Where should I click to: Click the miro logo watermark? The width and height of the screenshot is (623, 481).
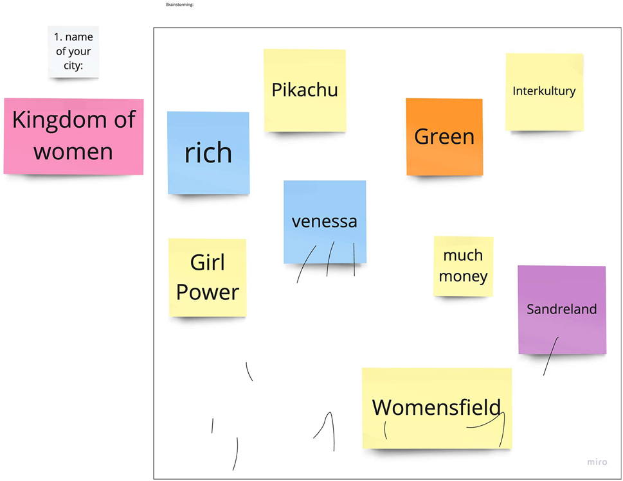pyautogui.click(x=597, y=462)
